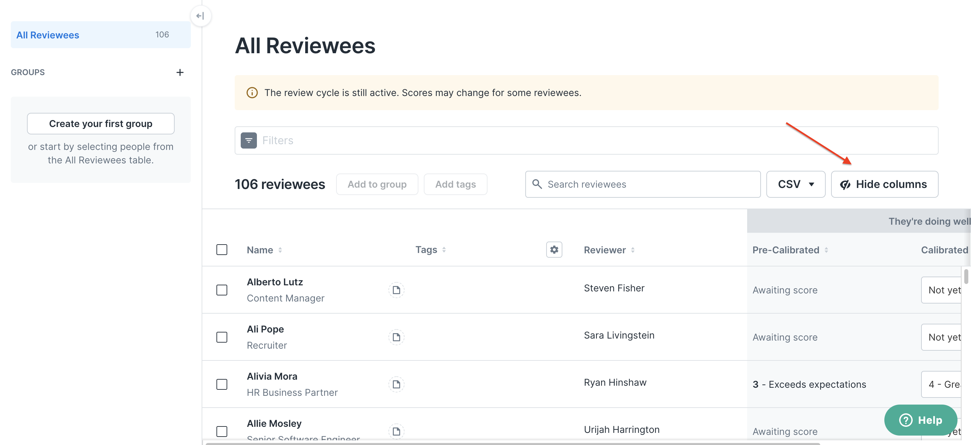Click the Hide columns button
Image resolution: width=971 pixels, height=445 pixels.
[885, 184]
